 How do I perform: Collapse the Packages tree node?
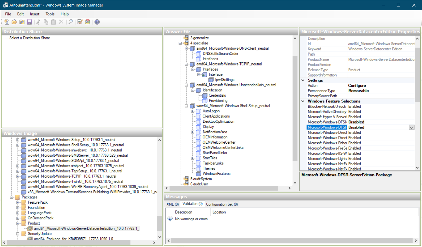click(x=11, y=197)
